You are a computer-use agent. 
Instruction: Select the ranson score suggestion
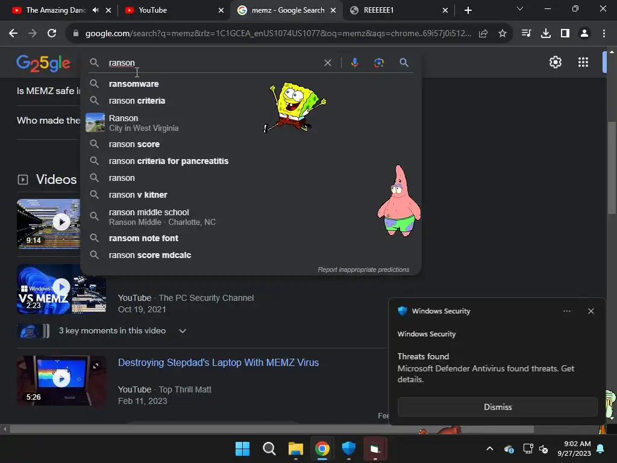coord(251,144)
